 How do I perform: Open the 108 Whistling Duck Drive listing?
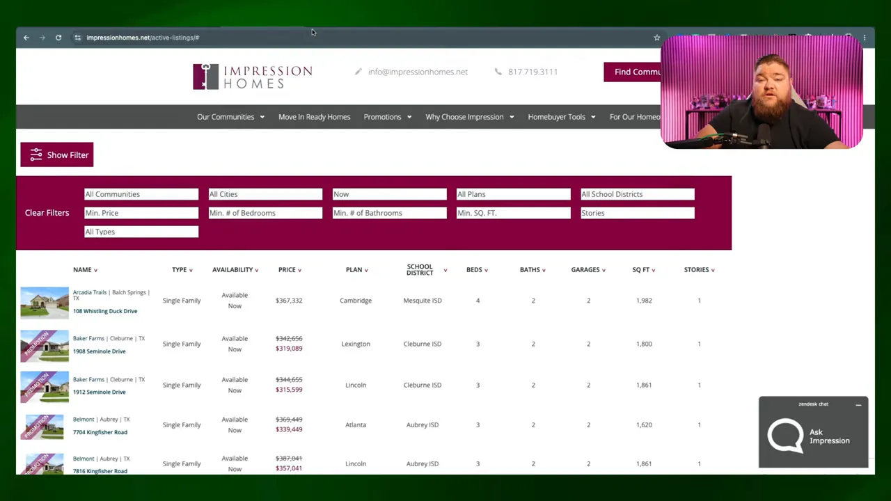pos(105,311)
